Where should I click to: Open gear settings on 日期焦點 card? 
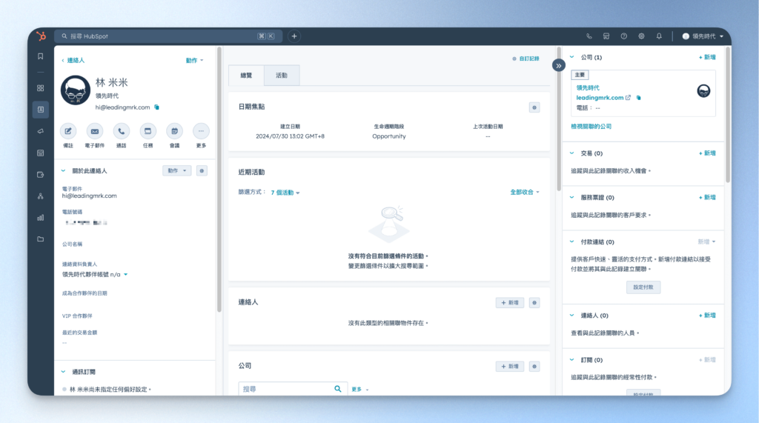pos(534,107)
